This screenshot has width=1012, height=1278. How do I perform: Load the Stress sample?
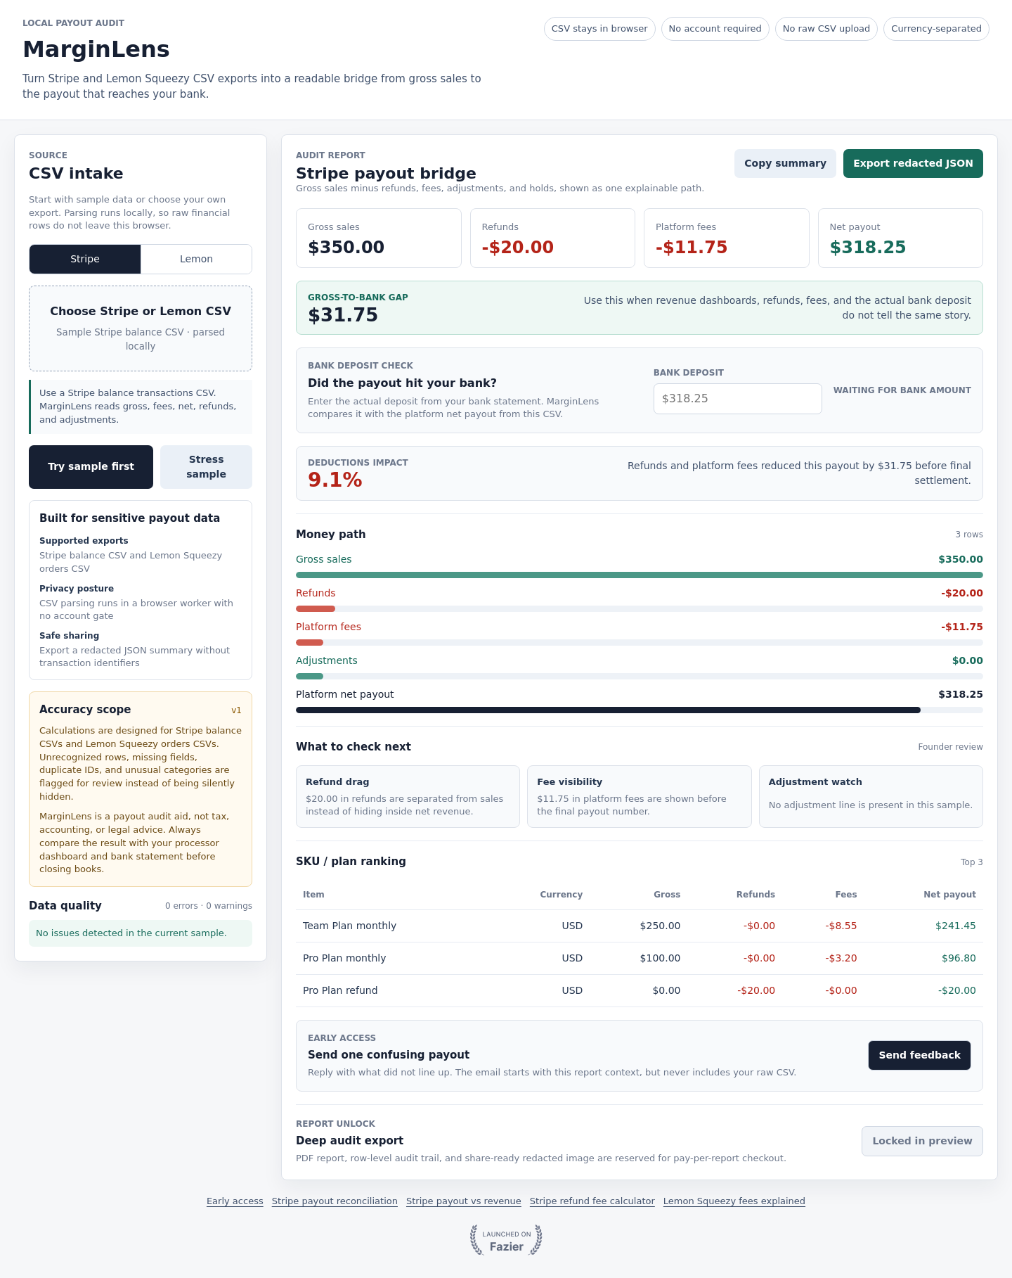[x=206, y=466]
